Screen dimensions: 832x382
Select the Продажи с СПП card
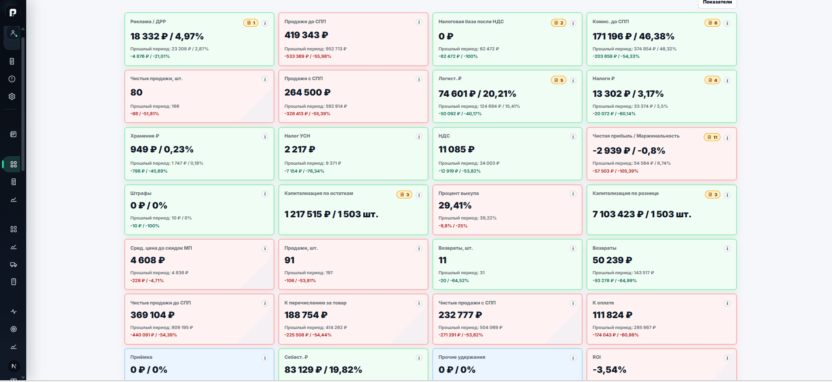(353, 96)
